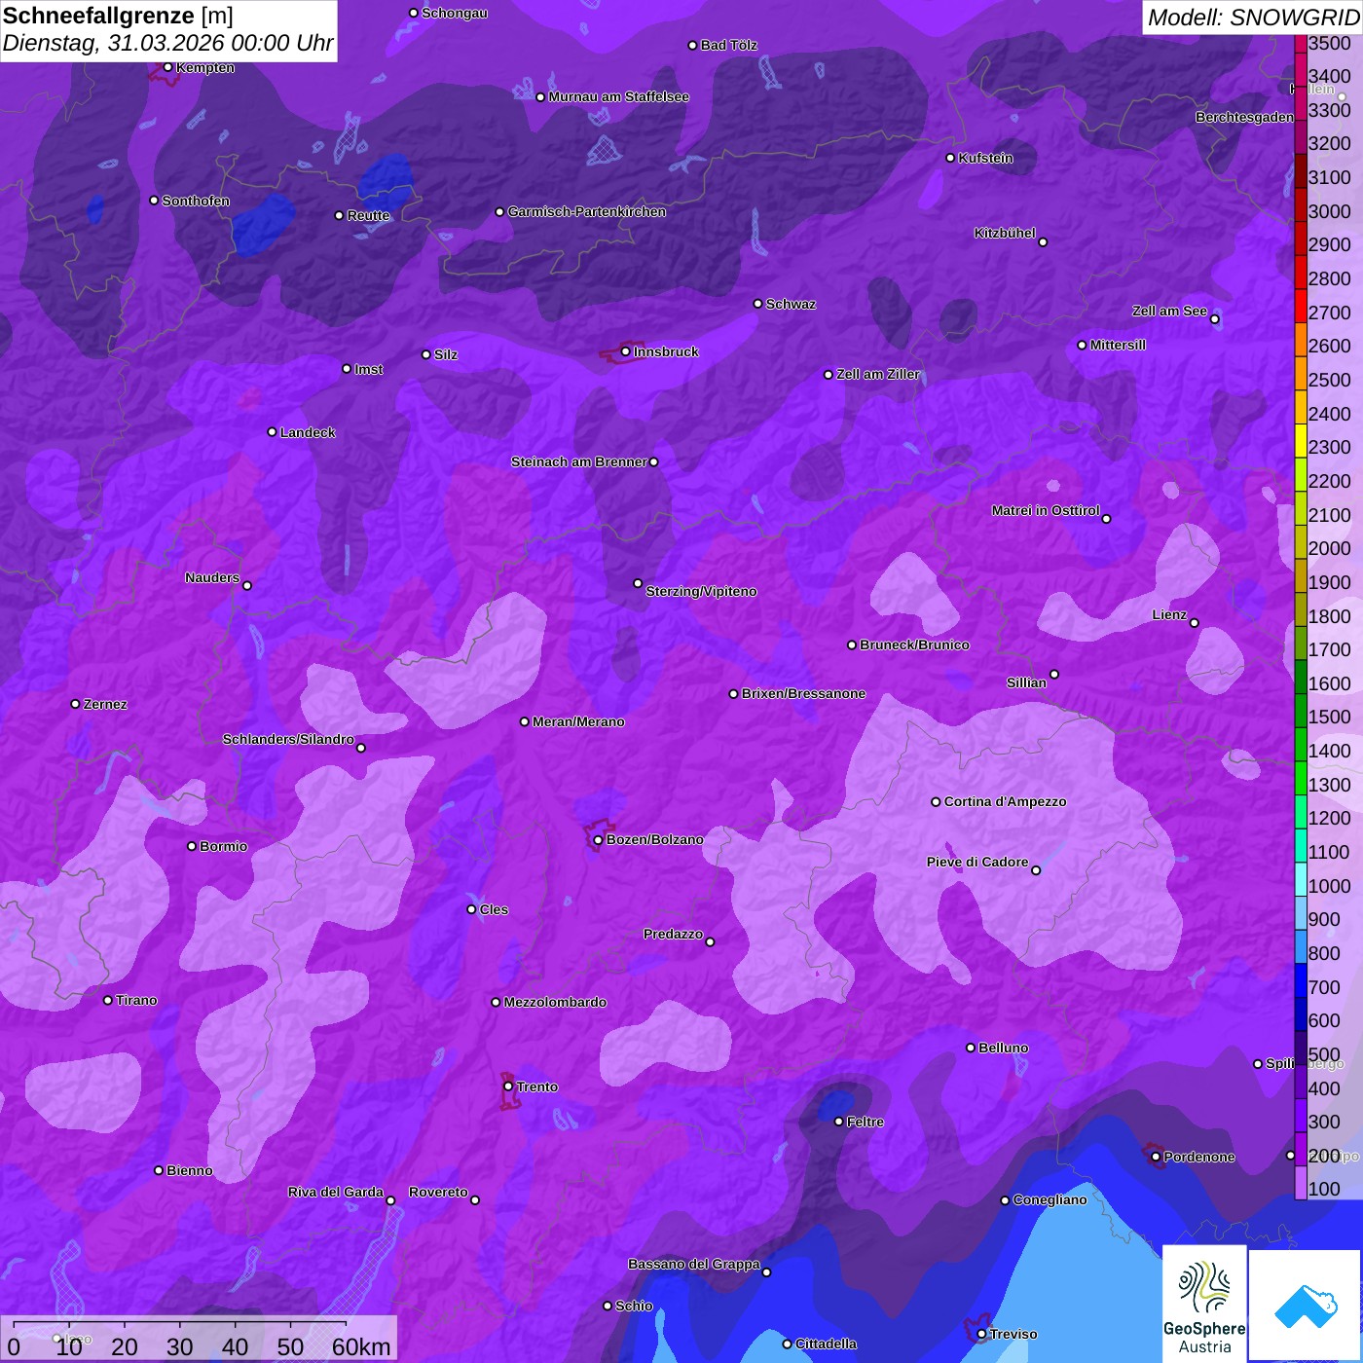Select the yellow 2300 m legend swatch
Image resolution: width=1363 pixels, height=1363 pixels.
(1301, 440)
